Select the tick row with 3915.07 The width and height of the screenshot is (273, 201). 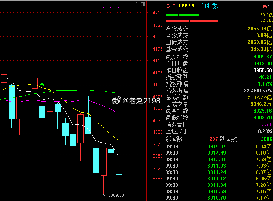coord(219,146)
